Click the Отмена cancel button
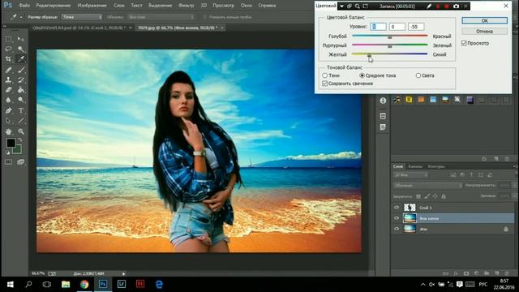The image size is (519, 292). (485, 32)
